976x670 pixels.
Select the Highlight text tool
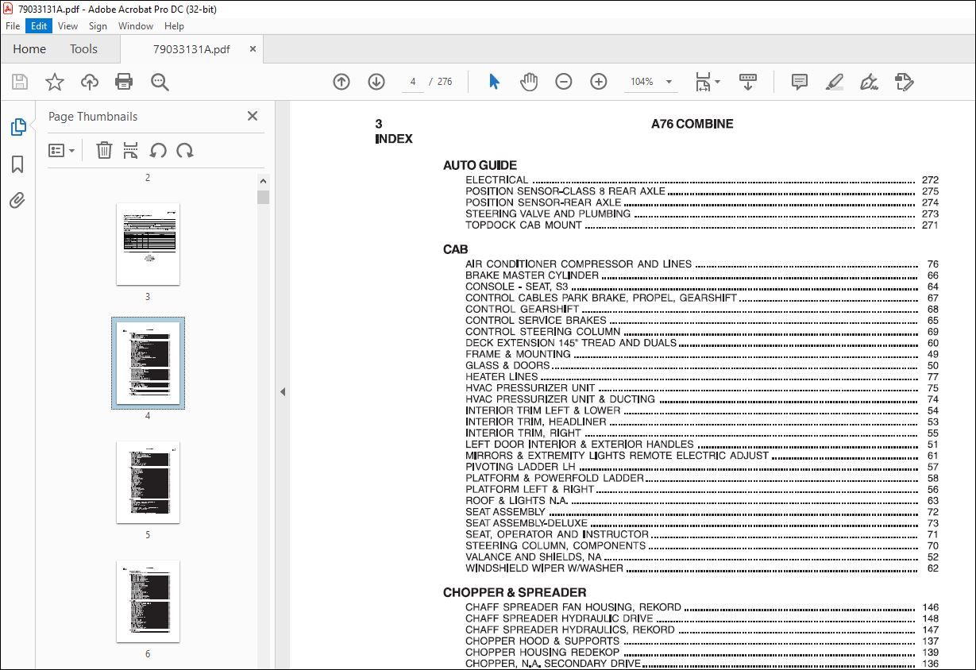tap(834, 81)
